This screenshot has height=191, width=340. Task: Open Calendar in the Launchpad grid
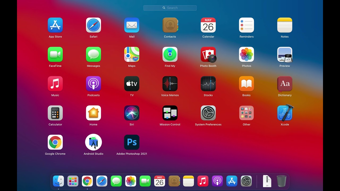click(x=208, y=25)
